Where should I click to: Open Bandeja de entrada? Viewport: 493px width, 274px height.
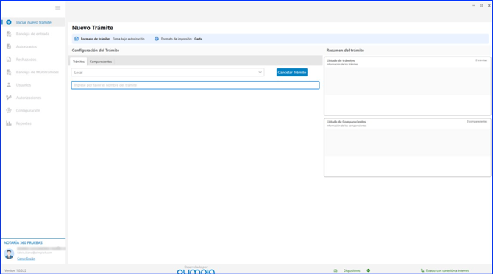(33, 34)
